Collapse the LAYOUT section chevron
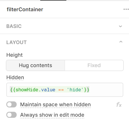 [121, 42]
